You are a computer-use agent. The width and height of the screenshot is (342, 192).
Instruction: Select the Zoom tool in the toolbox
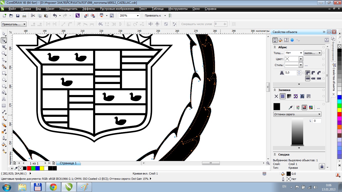pyautogui.click(x=4, y=53)
